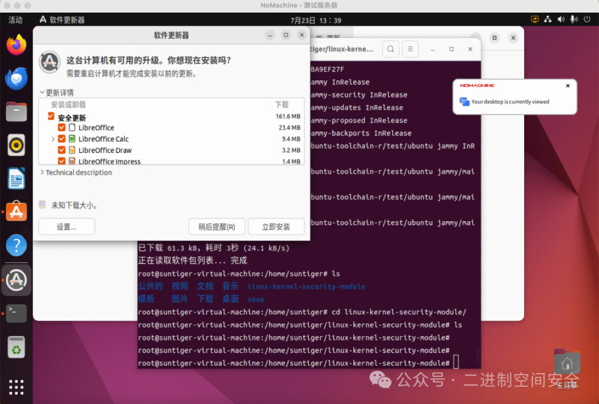This screenshot has height=404, width=599.
Task: Open the power menu icon in top bar
Action: click(x=587, y=19)
